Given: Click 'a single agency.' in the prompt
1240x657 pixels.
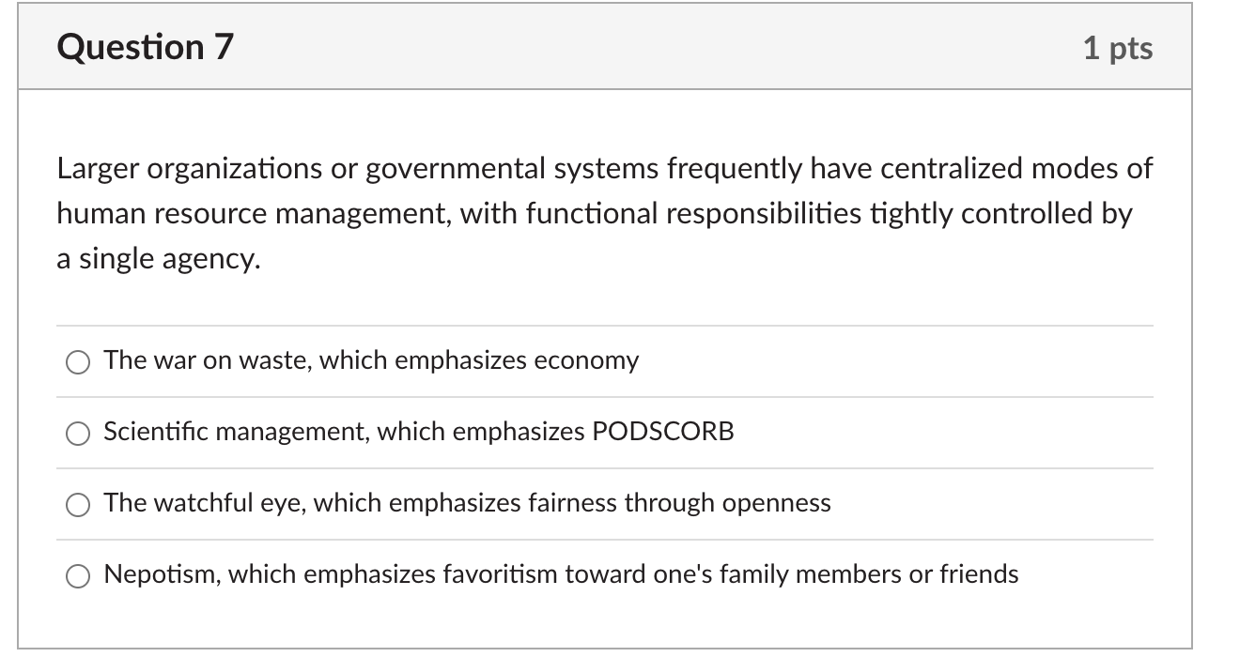Looking at the screenshot, I should tap(159, 259).
